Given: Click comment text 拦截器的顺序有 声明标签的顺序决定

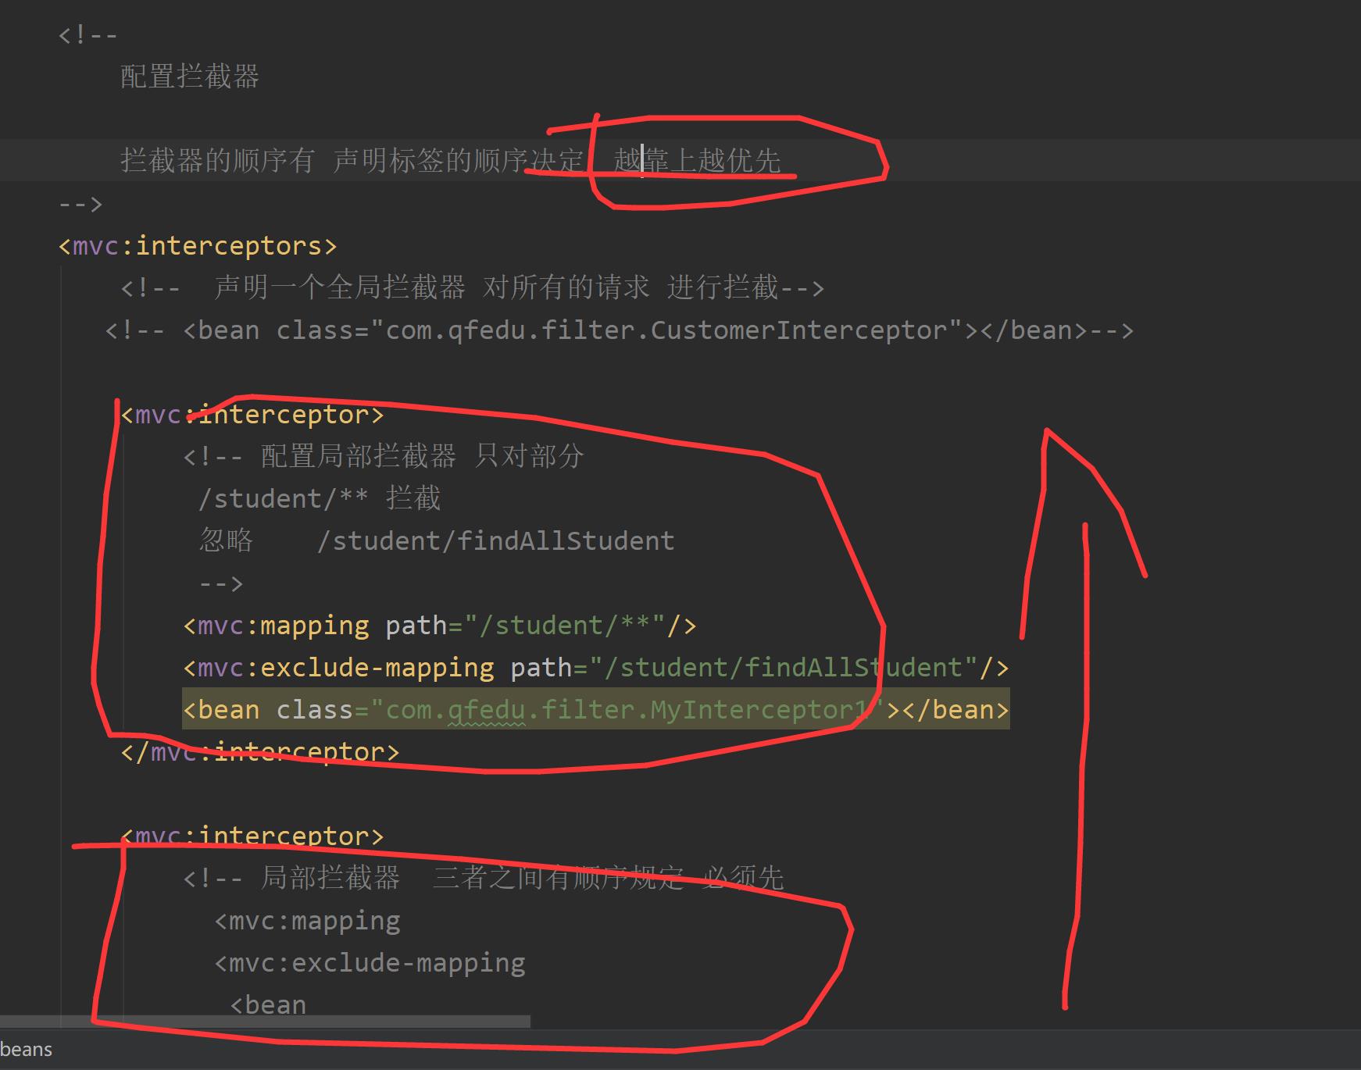Looking at the screenshot, I should tap(352, 160).
